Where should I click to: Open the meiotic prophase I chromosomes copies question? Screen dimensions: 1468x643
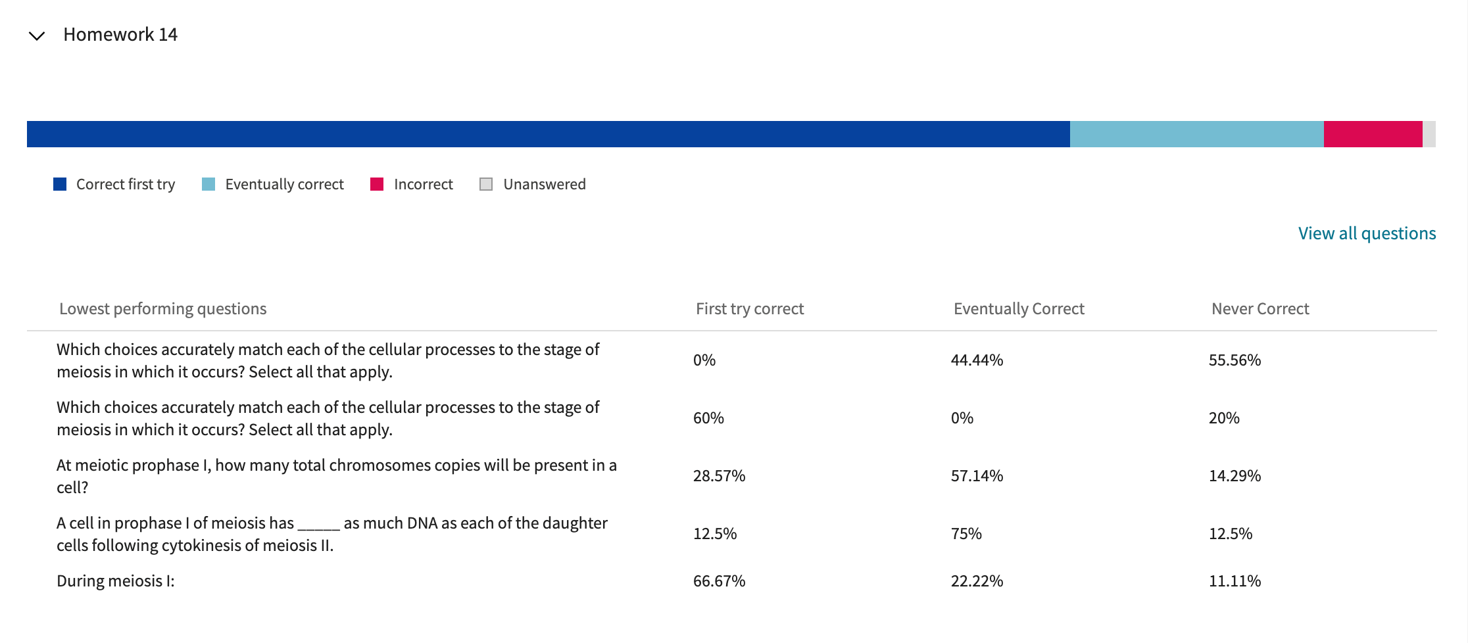[336, 476]
